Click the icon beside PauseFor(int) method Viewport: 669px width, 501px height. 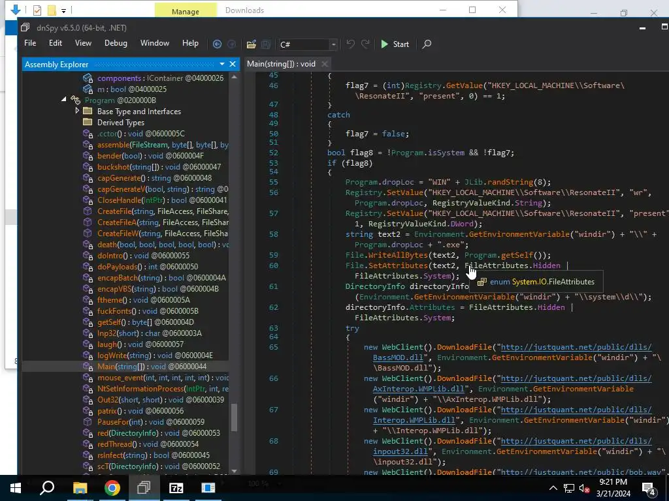click(x=88, y=422)
